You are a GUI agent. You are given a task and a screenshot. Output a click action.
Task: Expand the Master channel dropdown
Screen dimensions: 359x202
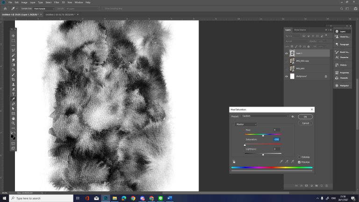tap(246, 124)
